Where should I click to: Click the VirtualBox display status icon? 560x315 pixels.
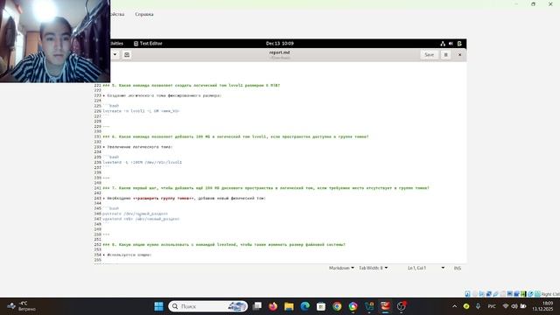point(509,294)
